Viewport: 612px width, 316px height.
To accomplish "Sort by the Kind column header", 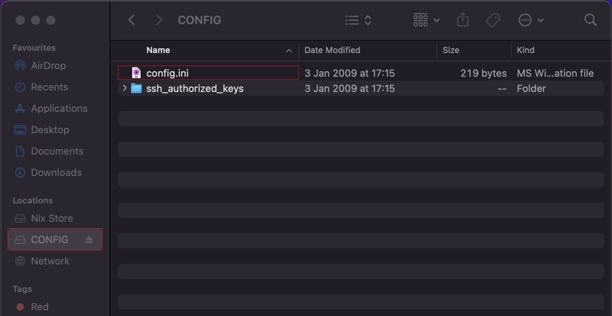I will click(x=526, y=50).
